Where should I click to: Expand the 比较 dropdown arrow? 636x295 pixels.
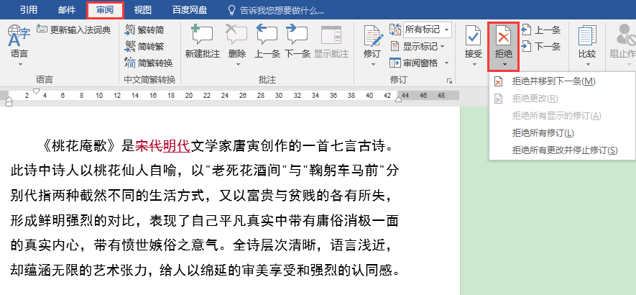pyautogui.click(x=587, y=65)
